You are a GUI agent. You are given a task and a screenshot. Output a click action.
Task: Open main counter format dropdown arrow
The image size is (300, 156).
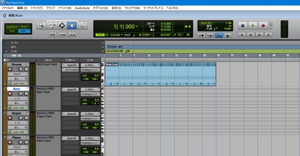[137, 26]
